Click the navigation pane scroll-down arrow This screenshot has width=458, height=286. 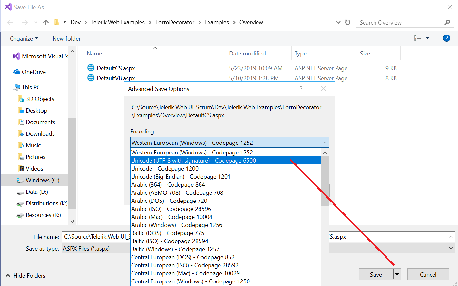(x=72, y=221)
